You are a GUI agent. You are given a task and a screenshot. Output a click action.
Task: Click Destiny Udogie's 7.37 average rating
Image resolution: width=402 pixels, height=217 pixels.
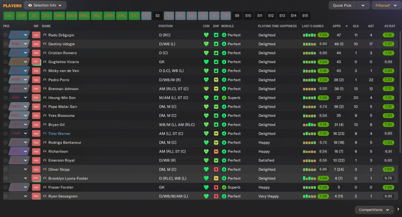388,44
